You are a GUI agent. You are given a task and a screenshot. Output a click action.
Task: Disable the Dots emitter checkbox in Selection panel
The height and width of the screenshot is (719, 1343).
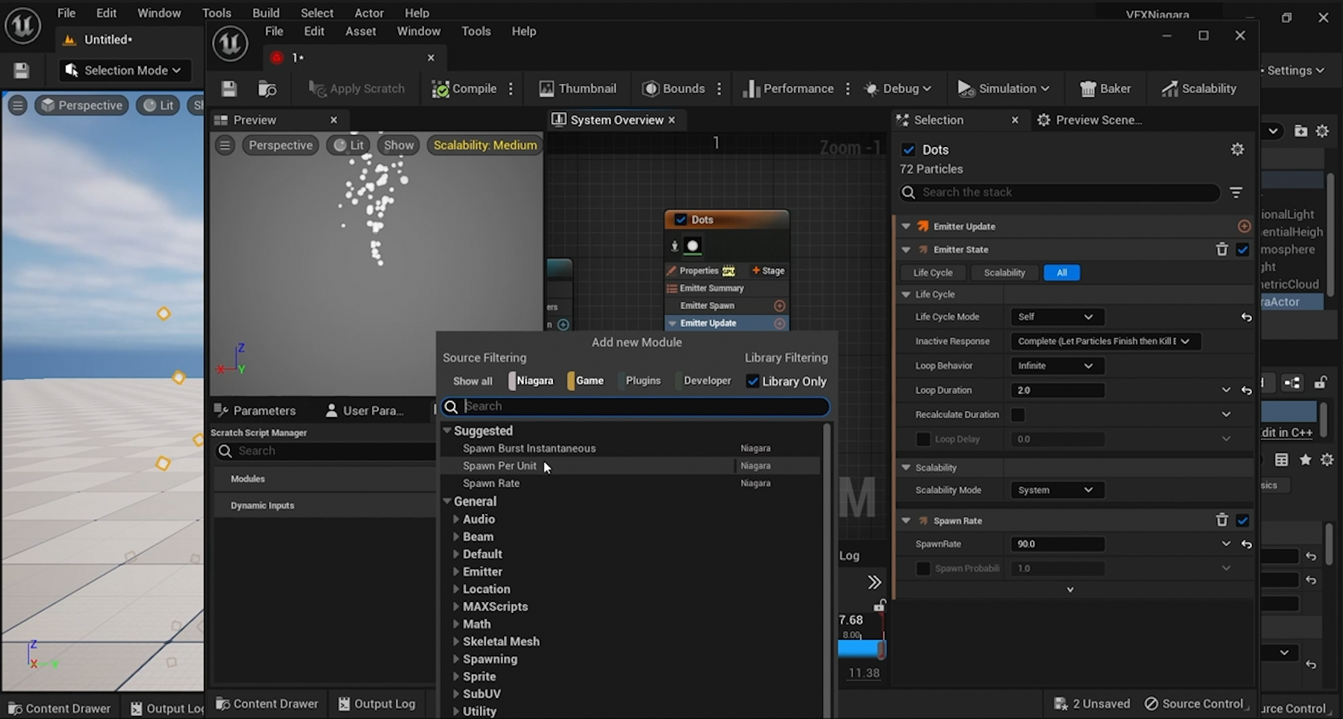[x=908, y=150]
